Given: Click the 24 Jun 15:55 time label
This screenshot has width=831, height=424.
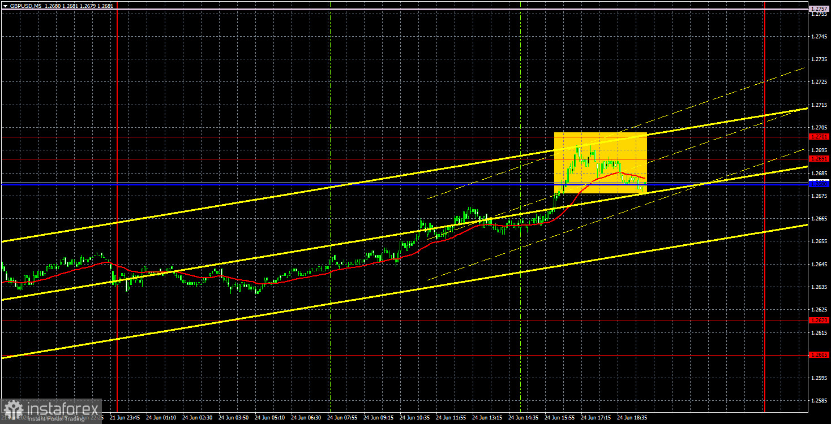Looking at the screenshot, I should [x=561, y=418].
